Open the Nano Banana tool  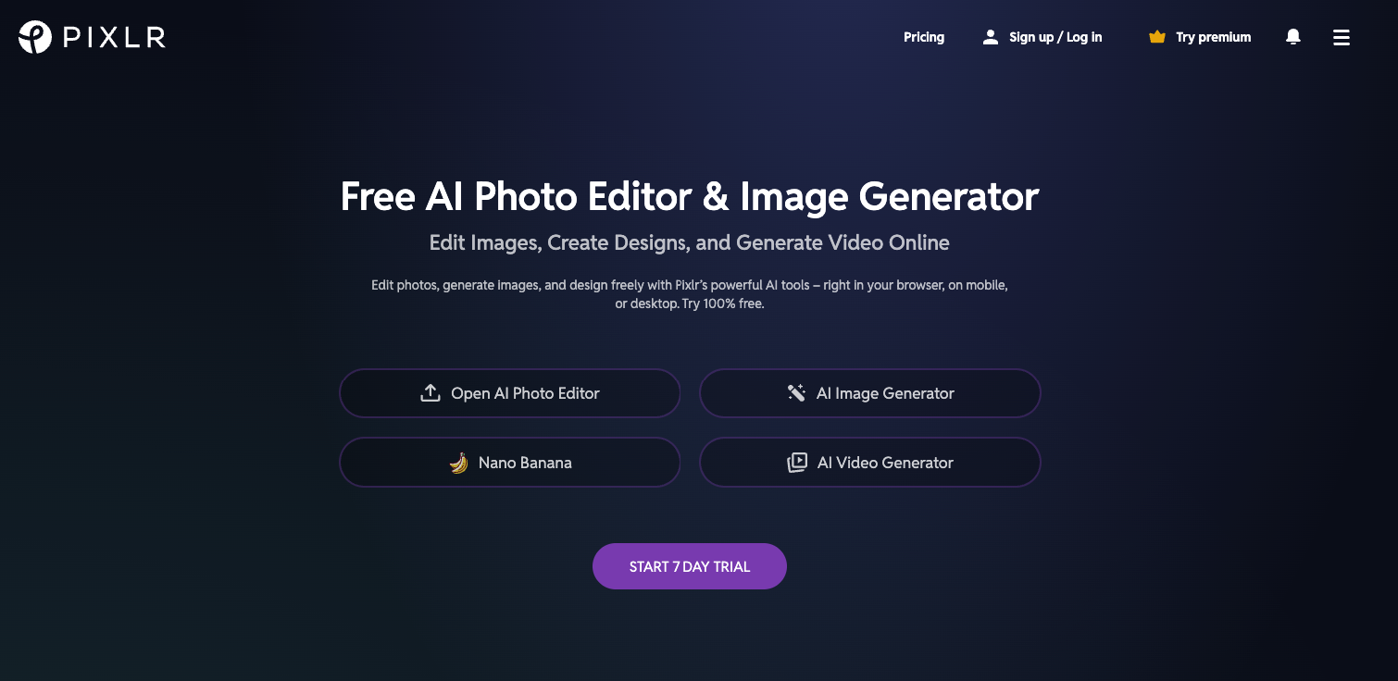point(510,462)
